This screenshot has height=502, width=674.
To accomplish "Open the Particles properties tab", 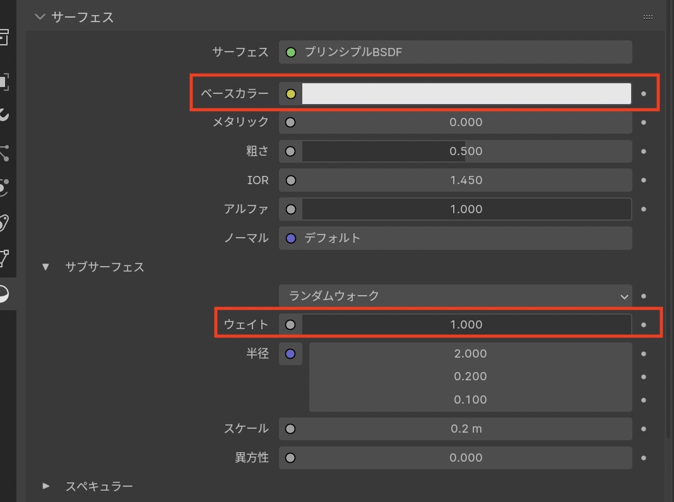I will click(3, 152).
